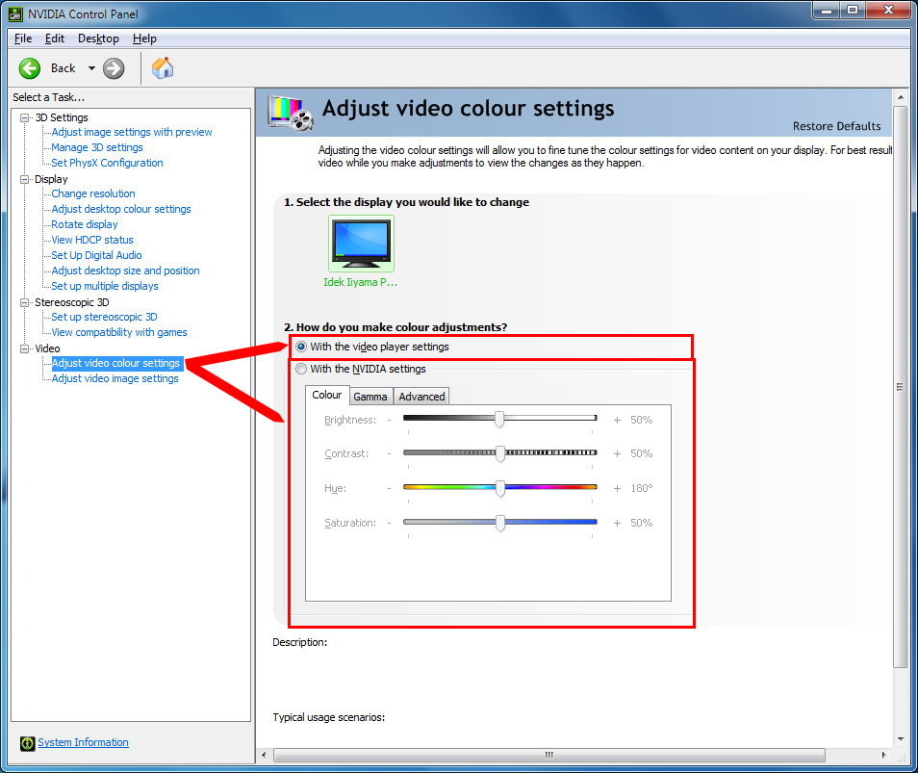Viewport: 918px width, 773px height.
Task: Open the Help menu
Action: [144, 39]
